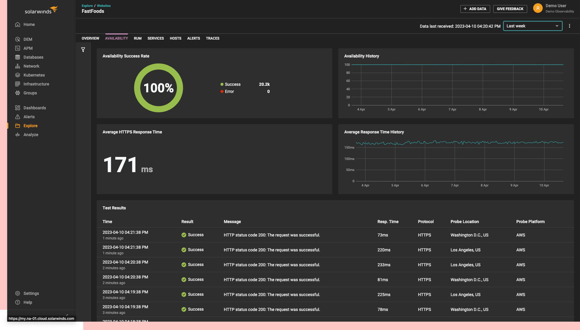The image size is (580, 330).
Task: Open the Analyze section
Action: [x=31, y=135]
